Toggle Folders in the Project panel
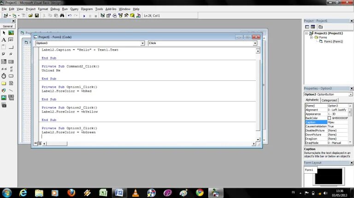This screenshot has width=354, height=198. [320, 27]
